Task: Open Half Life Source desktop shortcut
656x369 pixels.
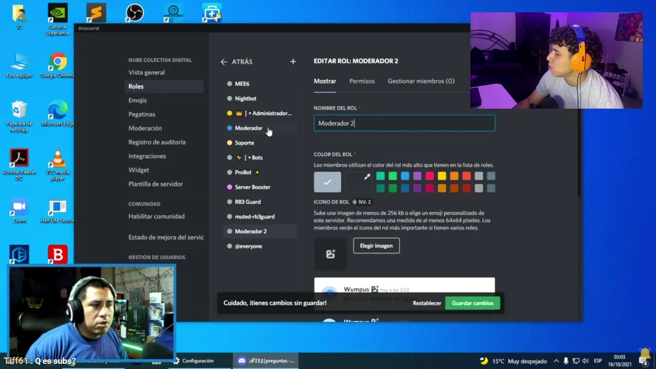Action: click(57, 211)
